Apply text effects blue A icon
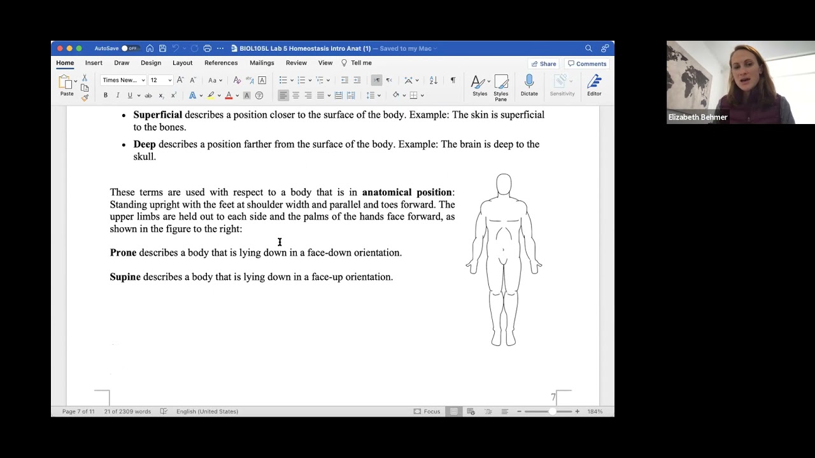The width and height of the screenshot is (815, 458). (192, 95)
